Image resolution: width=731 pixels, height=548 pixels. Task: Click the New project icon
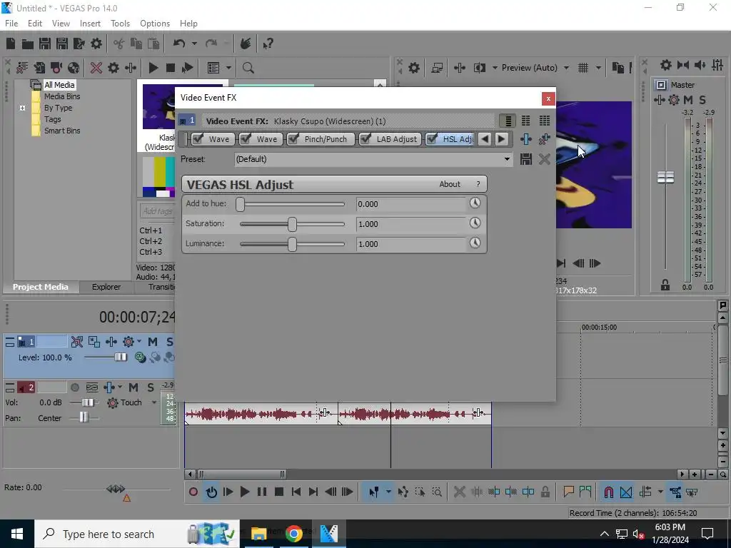tap(11, 44)
